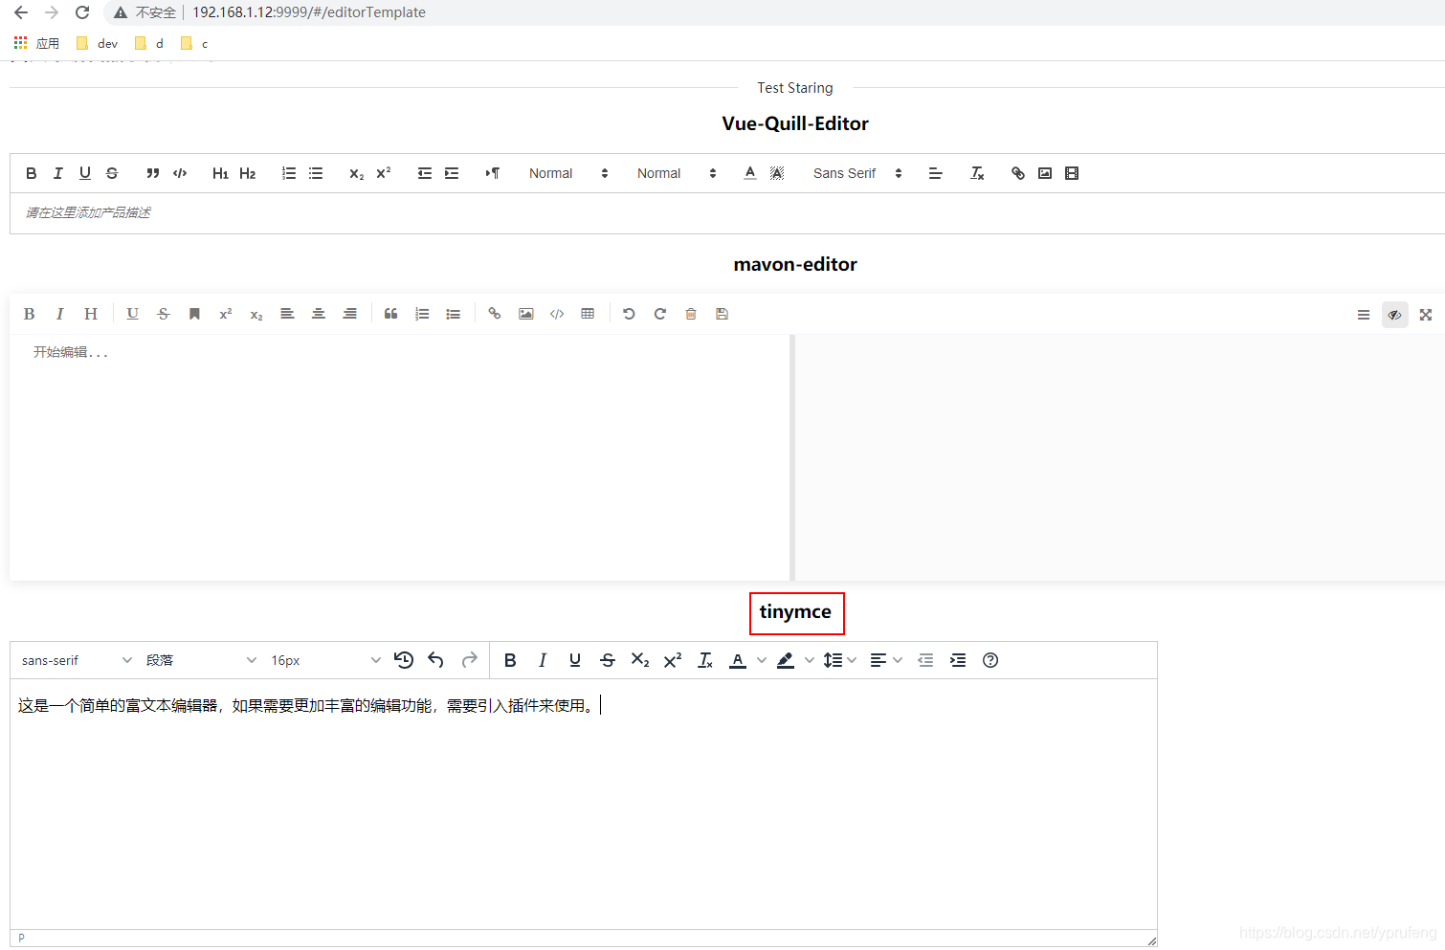This screenshot has width=1445, height=950.
Task: Click the Quill editor text area
Action: [727, 212]
